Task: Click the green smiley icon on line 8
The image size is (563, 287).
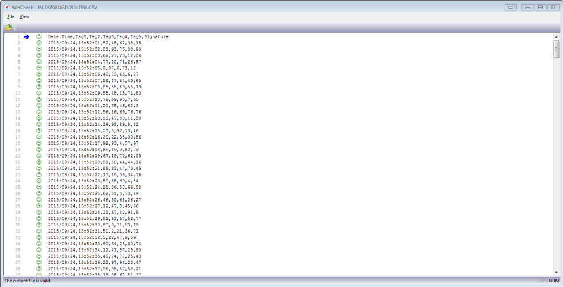Action: point(39,80)
